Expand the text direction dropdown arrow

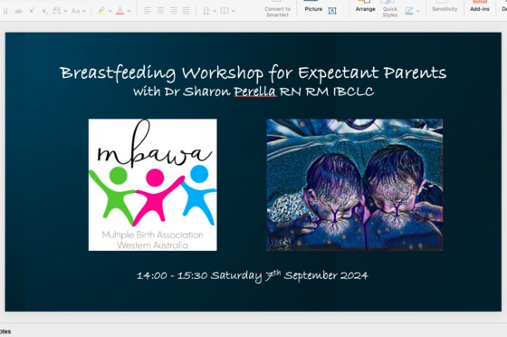tap(215, 11)
